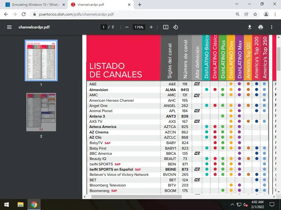Zoom out with the minus button
The height and width of the screenshot is (210, 281).
[x=127, y=27]
